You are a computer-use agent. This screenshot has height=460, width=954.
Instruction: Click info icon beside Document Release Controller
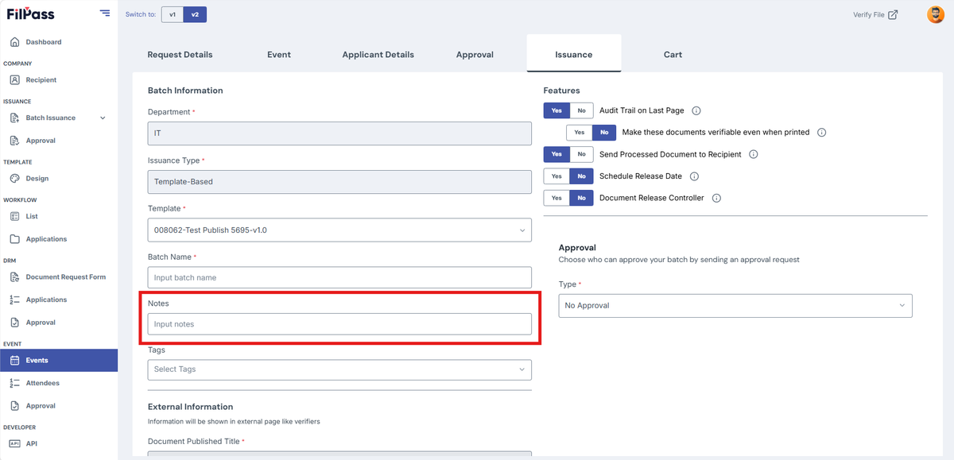tap(716, 198)
